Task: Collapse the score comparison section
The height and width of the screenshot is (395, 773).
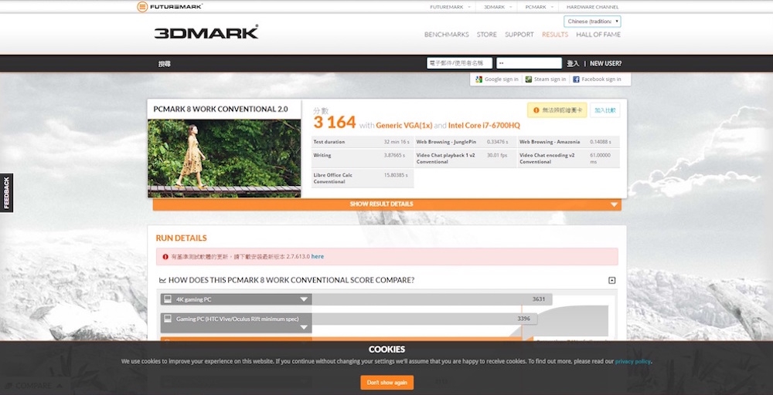Action: (x=611, y=280)
